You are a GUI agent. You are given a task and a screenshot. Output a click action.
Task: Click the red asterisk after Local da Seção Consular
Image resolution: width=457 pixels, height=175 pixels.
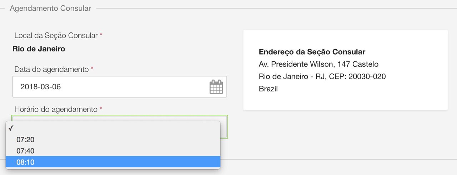click(x=101, y=35)
